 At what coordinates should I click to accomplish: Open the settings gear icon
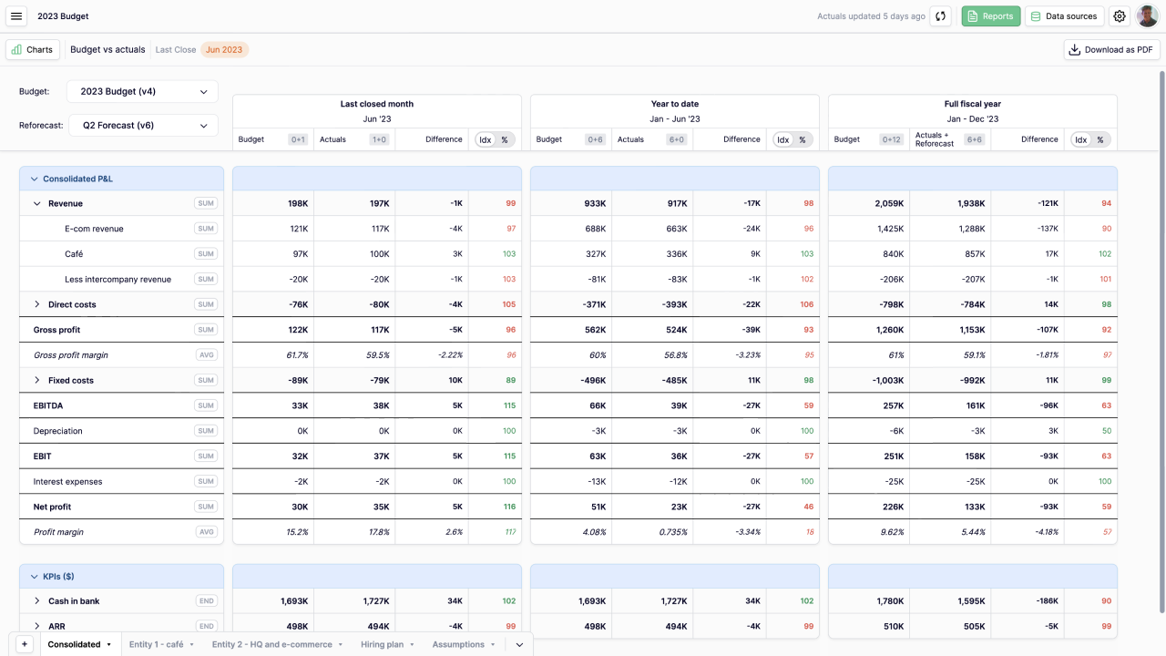[1120, 16]
